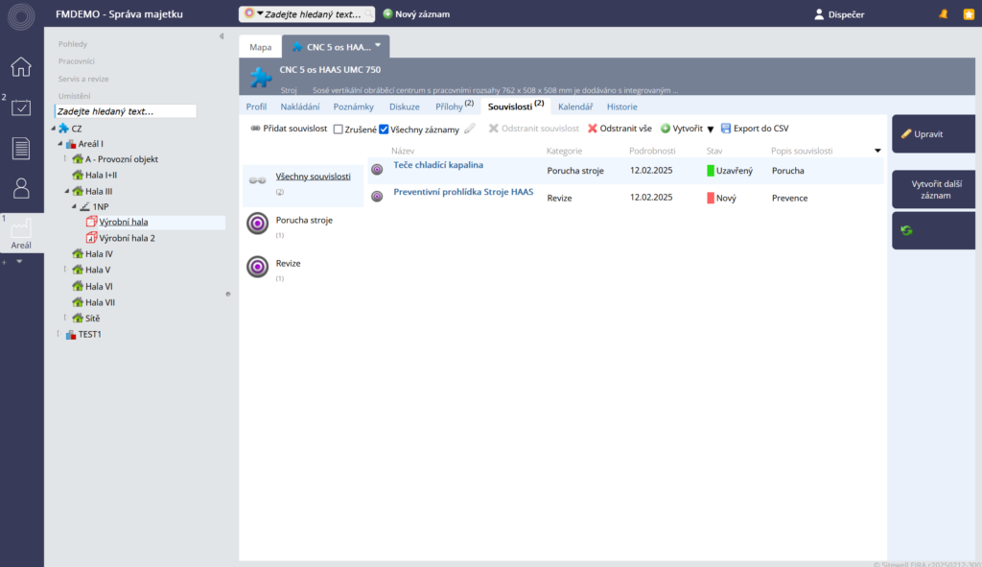Click Přidat souvislost button
982x567 pixels.
tap(289, 129)
